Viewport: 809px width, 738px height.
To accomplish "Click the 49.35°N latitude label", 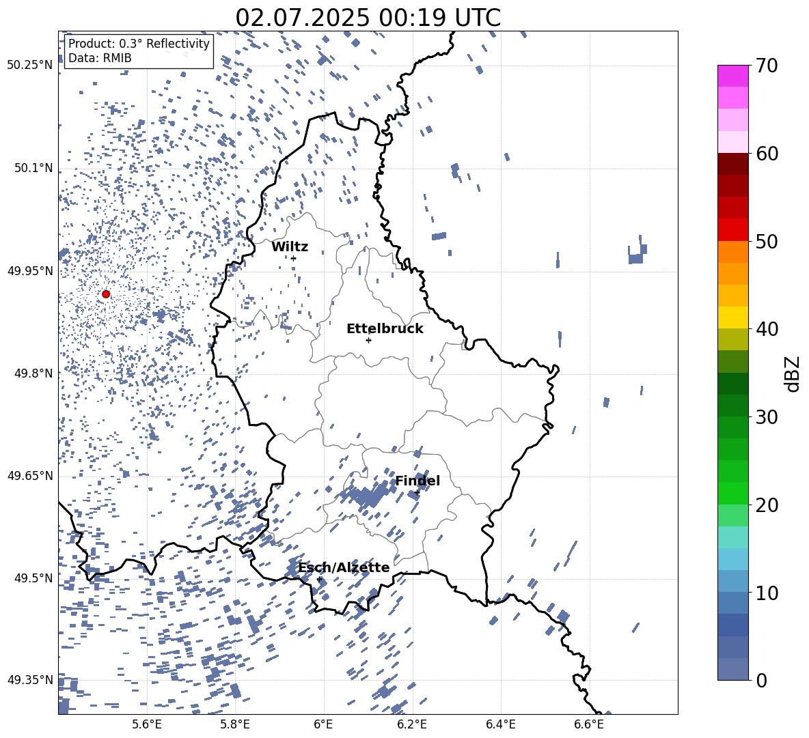I will pyautogui.click(x=30, y=680).
